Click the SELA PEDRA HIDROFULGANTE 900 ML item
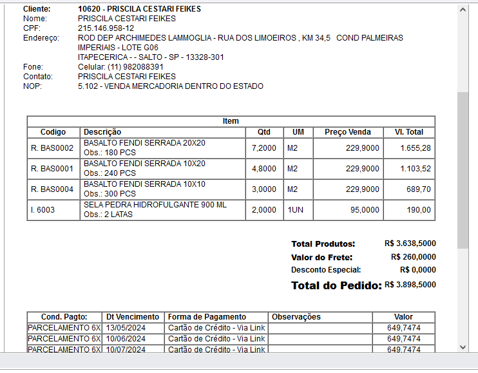The height and width of the screenshot is (373, 478). [155, 205]
